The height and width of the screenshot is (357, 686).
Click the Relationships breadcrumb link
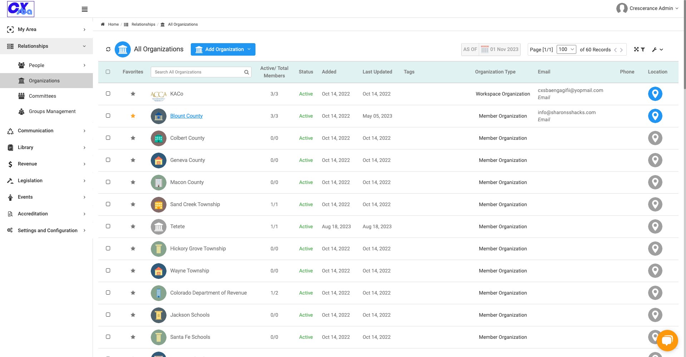click(x=143, y=24)
